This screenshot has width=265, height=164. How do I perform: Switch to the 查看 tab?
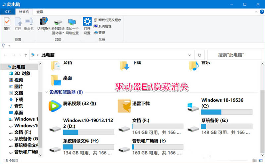click(x=39, y=12)
